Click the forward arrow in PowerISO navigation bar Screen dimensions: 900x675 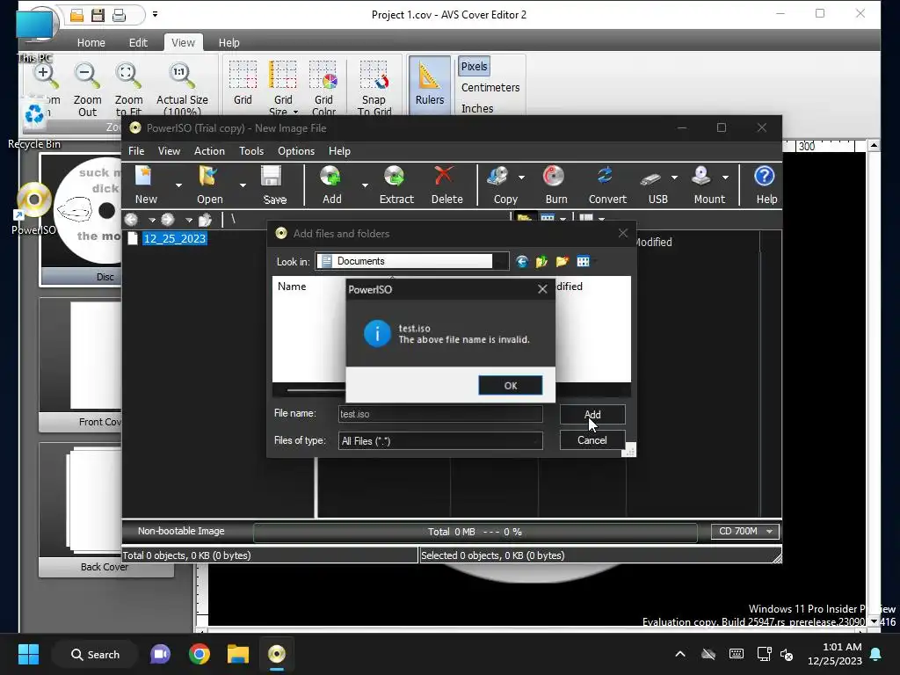(x=168, y=219)
